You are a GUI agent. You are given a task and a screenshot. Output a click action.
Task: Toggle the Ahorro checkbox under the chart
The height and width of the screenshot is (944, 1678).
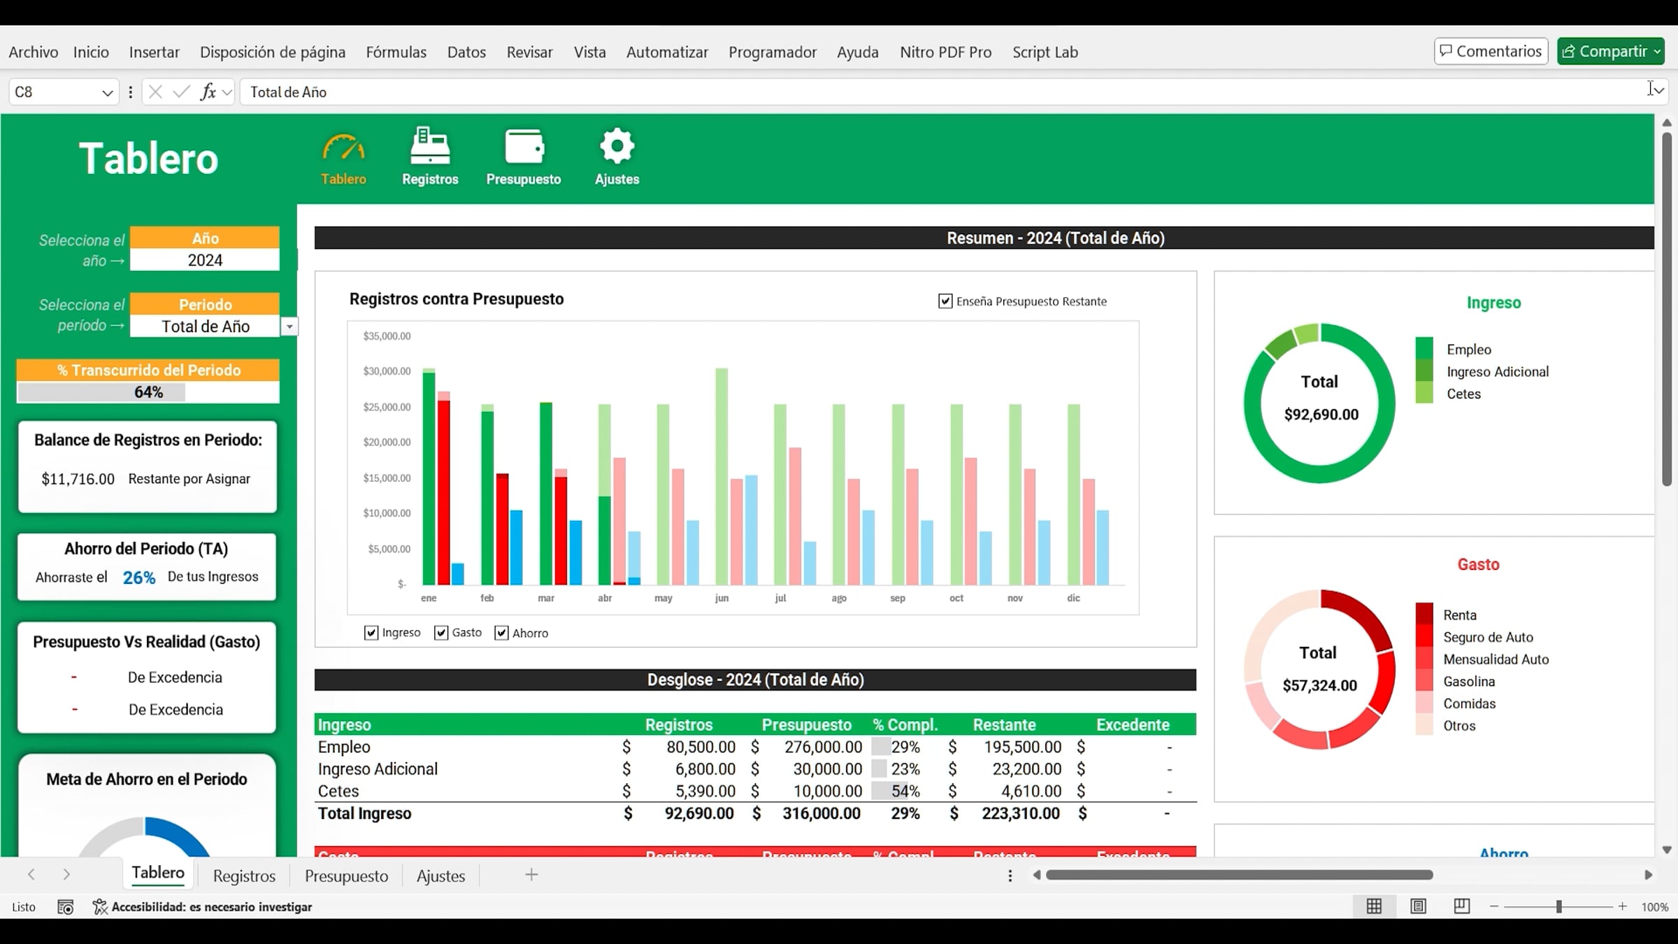(x=501, y=633)
